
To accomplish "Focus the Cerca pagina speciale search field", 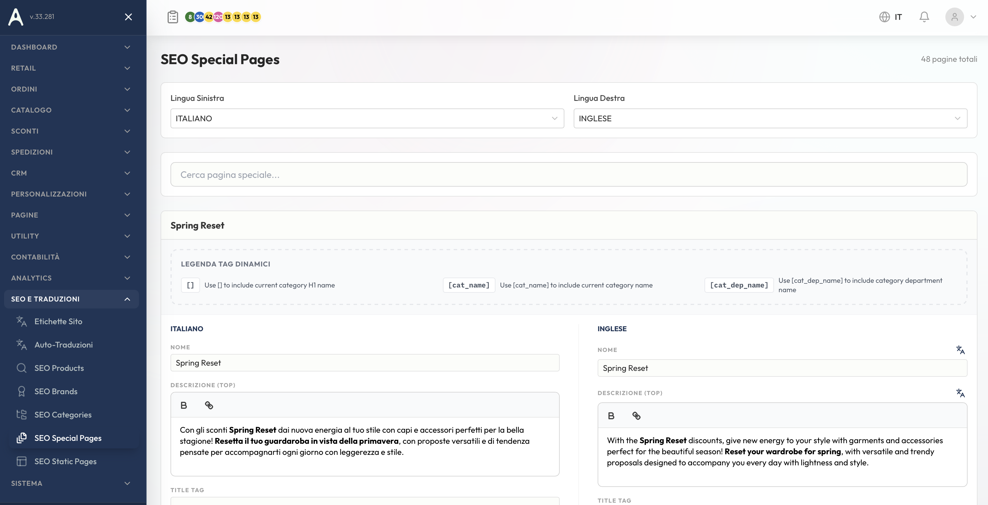I will click(x=569, y=175).
